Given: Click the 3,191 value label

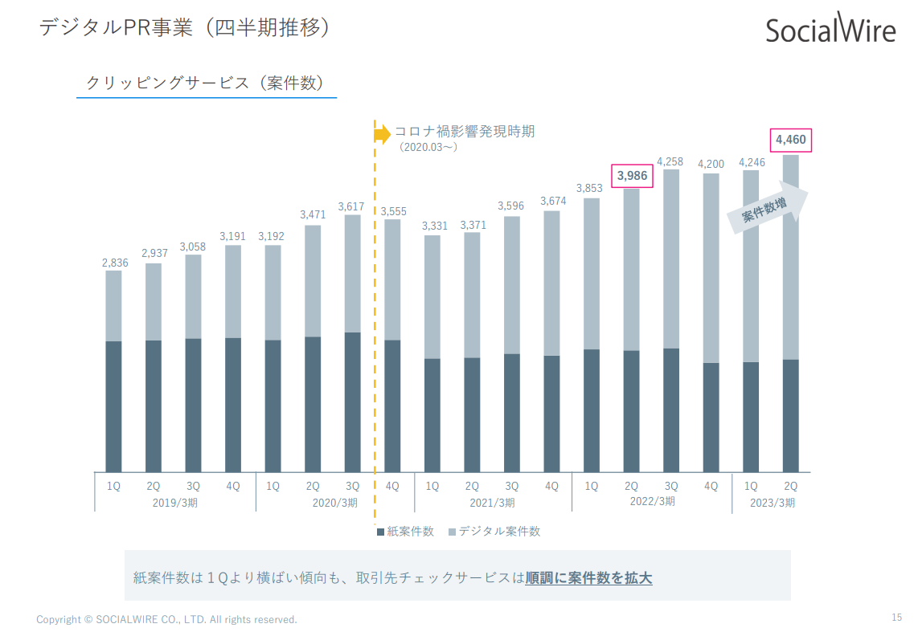Looking at the screenshot, I should click(232, 236).
